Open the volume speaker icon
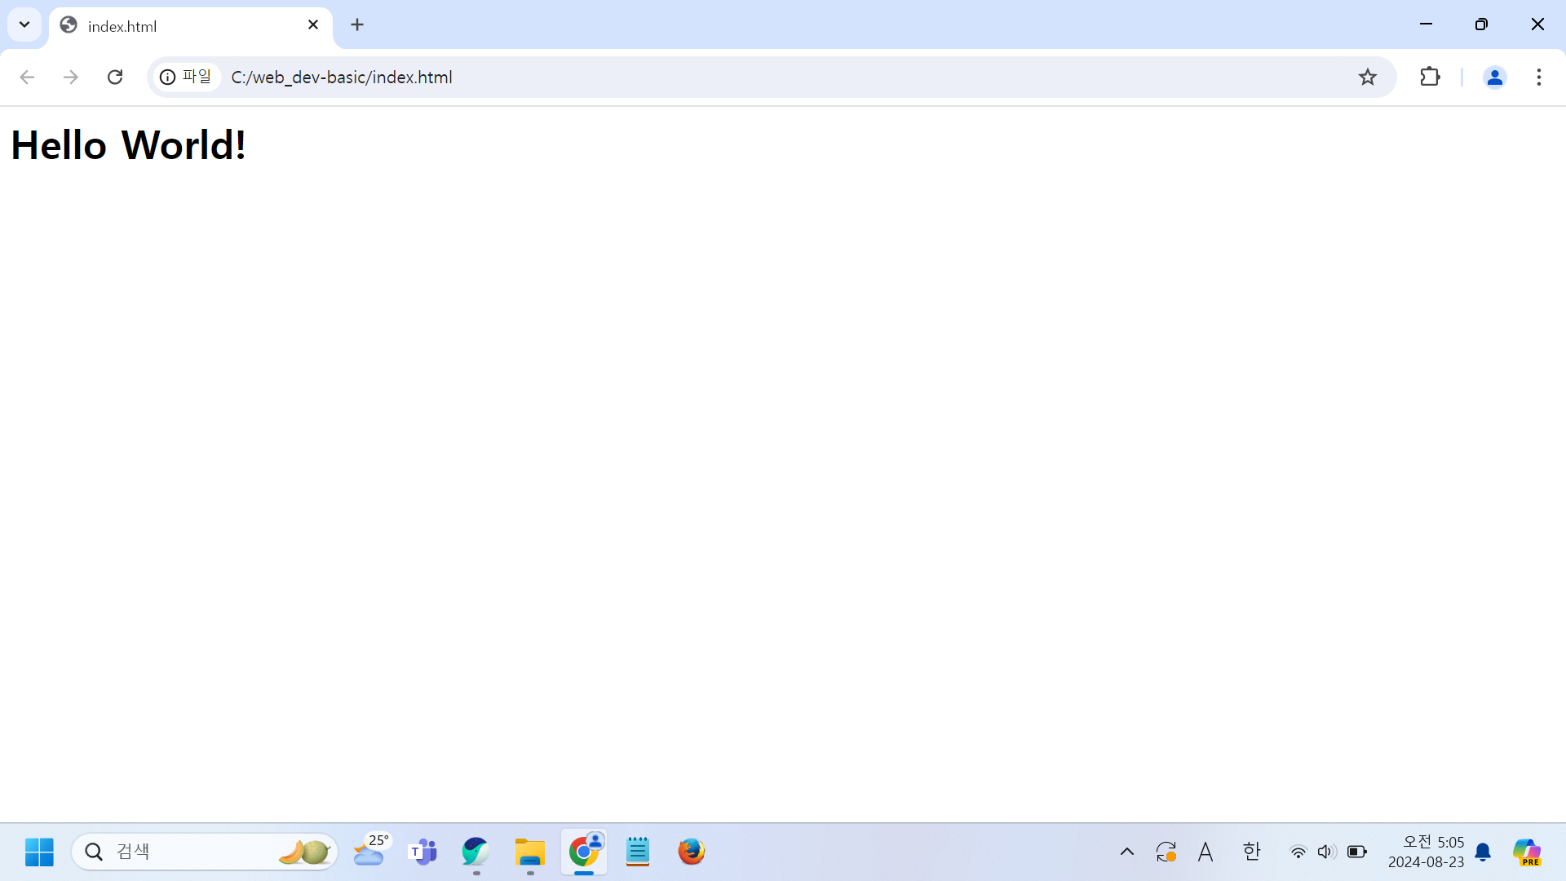 [1327, 852]
